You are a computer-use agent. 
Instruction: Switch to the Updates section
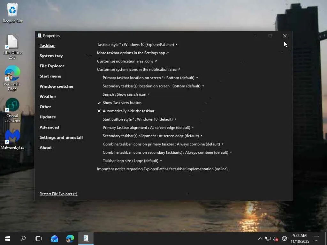coord(48,117)
